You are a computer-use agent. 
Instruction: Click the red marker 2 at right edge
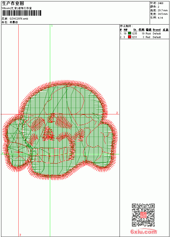tap(117, 113)
